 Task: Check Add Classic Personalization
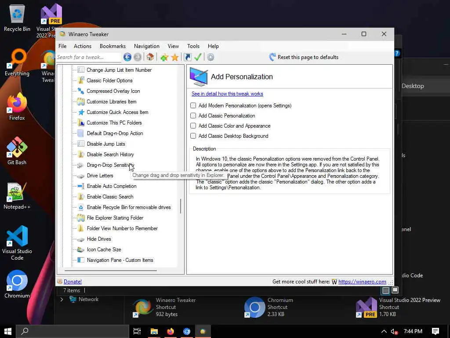coord(193,116)
